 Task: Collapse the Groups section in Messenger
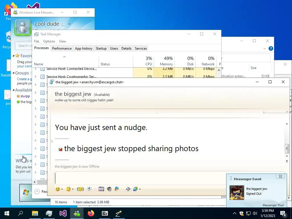point(14,73)
